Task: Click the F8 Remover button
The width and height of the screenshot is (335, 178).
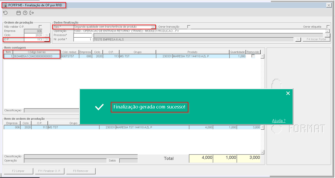Action: click(81, 171)
